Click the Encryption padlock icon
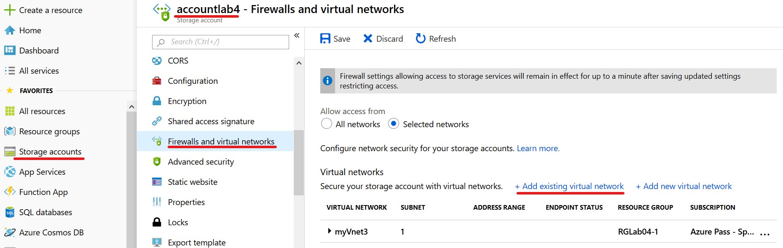Image resolution: width=783 pixels, height=248 pixels. click(157, 101)
